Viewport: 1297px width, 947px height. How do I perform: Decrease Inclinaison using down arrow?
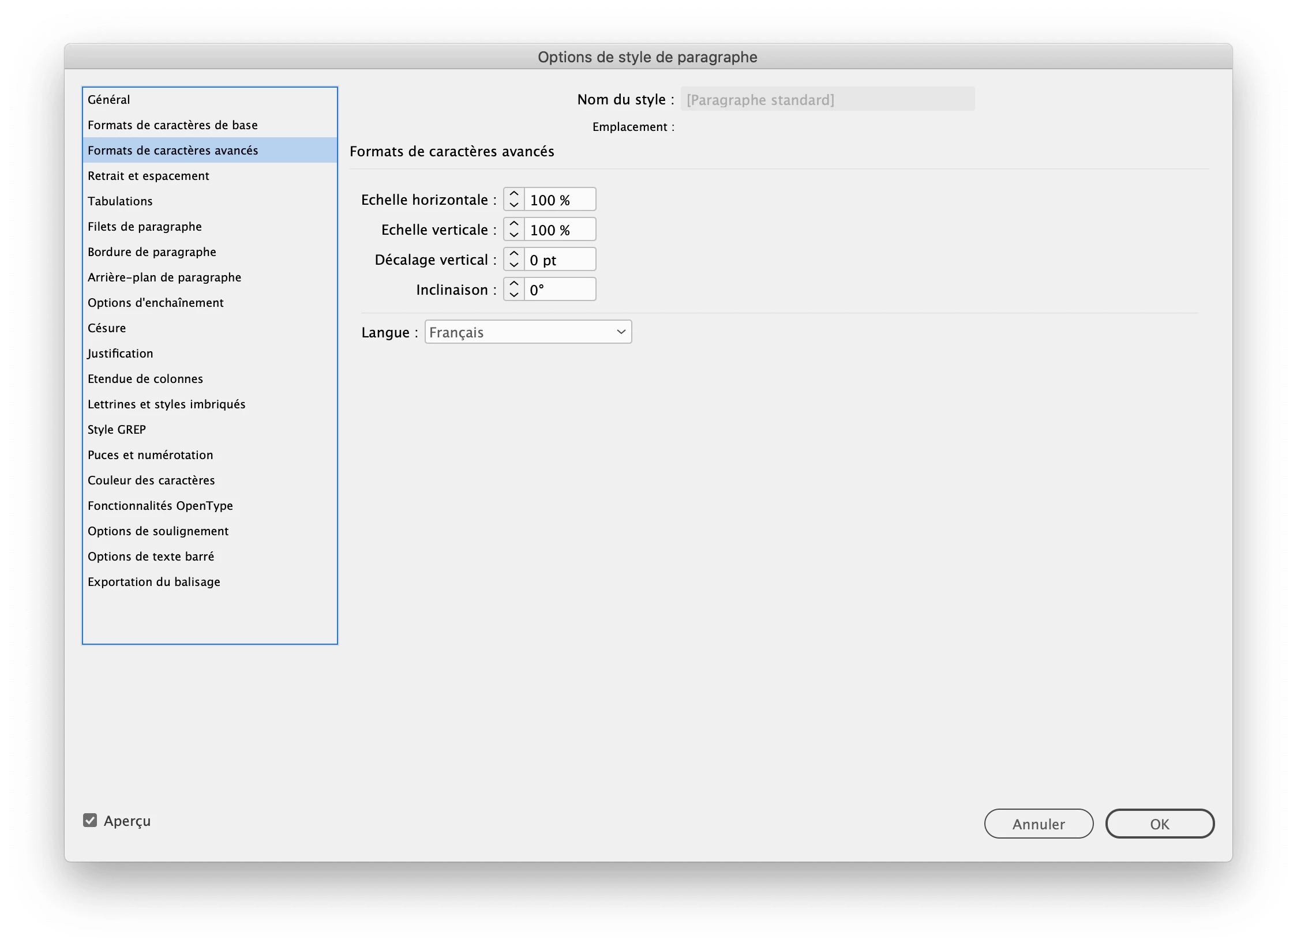click(513, 295)
